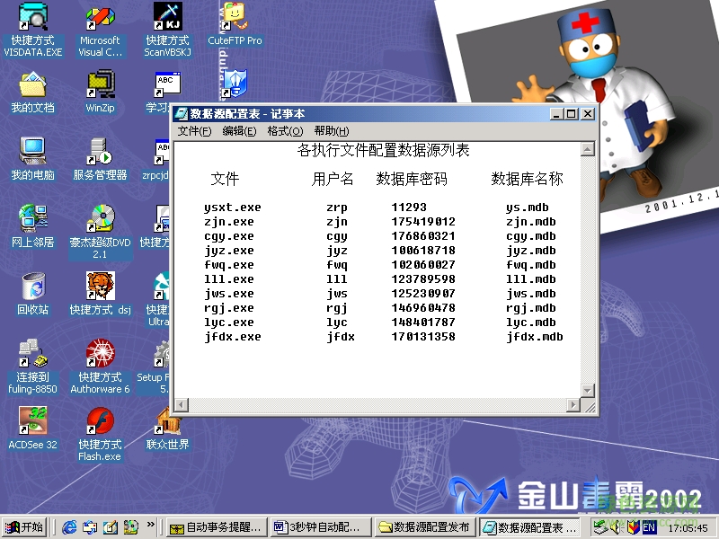Click the Notepad scrollbar down arrow

(x=589, y=392)
